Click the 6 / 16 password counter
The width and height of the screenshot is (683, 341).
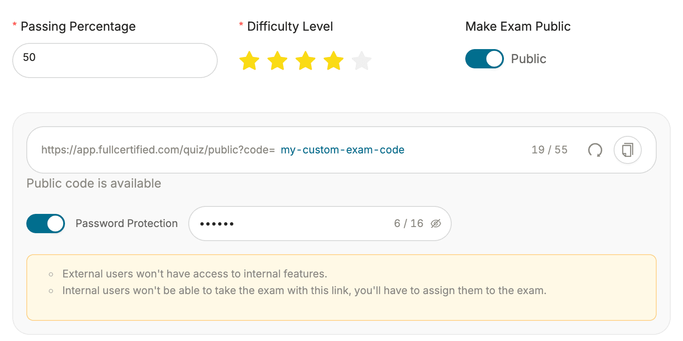pyautogui.click(x=408, y=224)
